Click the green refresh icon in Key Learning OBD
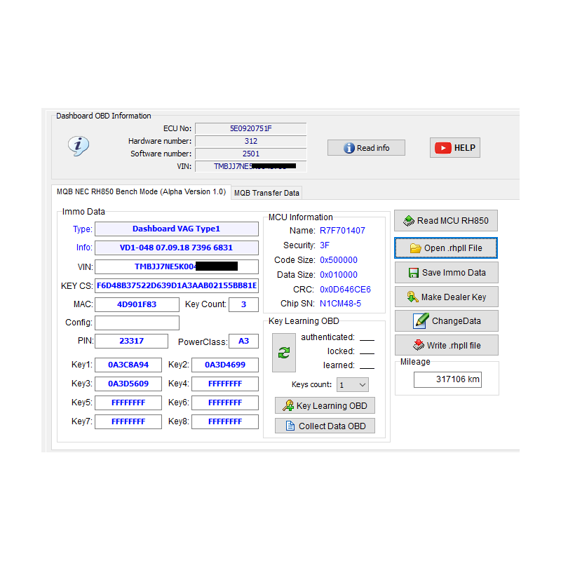 tap(284, 353)
